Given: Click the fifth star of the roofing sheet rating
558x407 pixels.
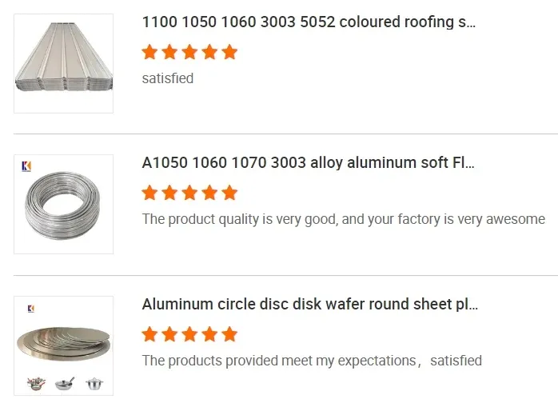Looking at the screenshot, I should click(229, 53).
